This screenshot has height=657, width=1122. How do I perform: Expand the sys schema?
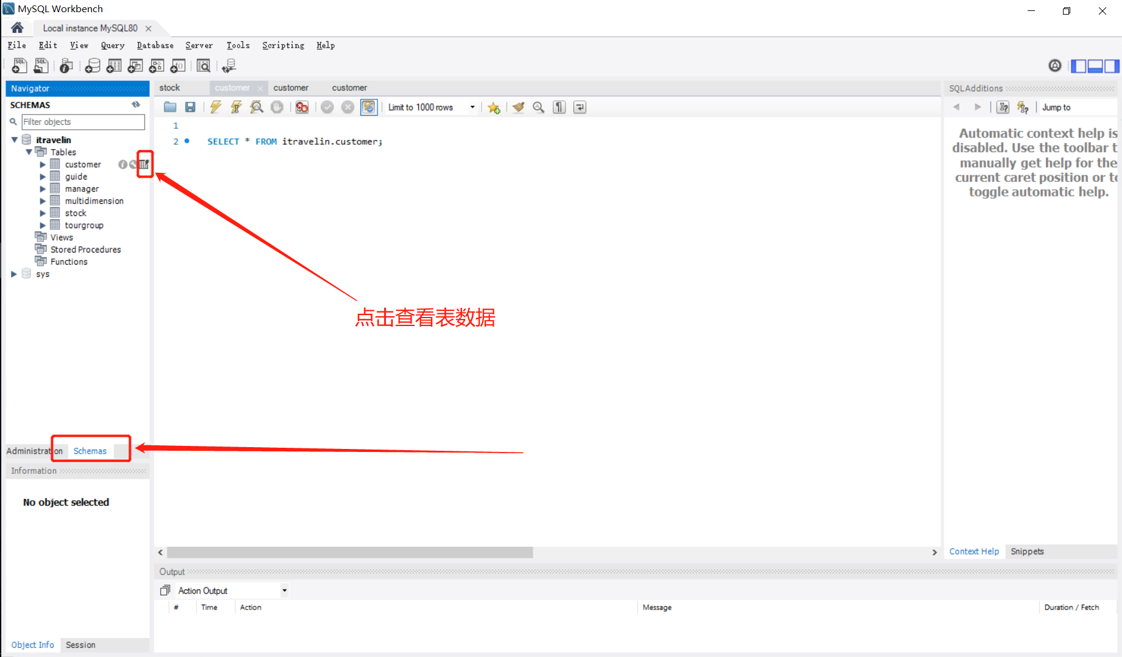[x=14, y=274]
